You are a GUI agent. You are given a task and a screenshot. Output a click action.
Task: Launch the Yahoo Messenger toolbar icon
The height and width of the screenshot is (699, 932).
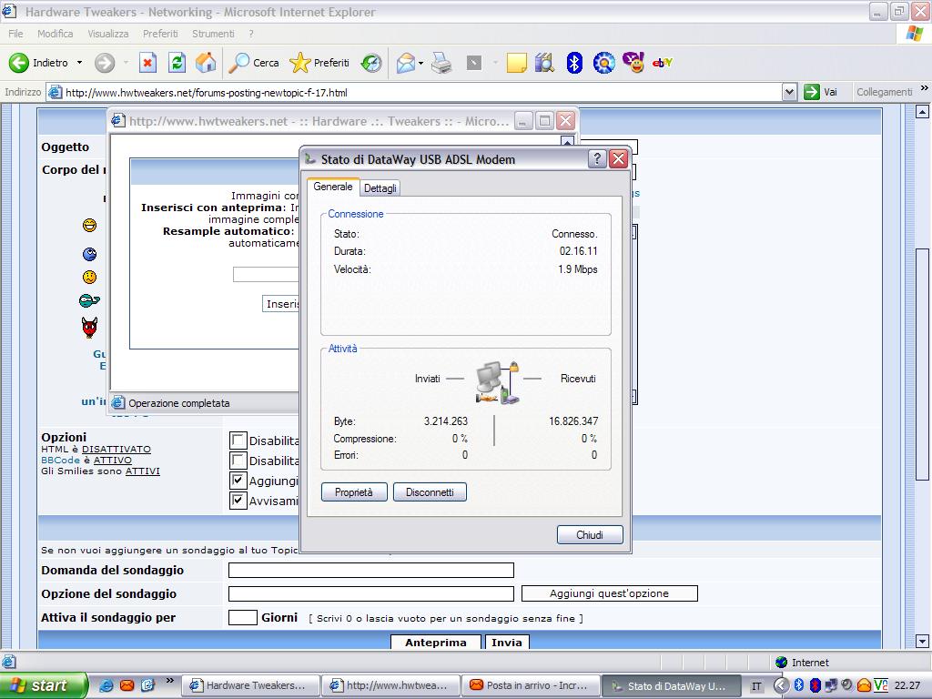(x=633, y=63)
